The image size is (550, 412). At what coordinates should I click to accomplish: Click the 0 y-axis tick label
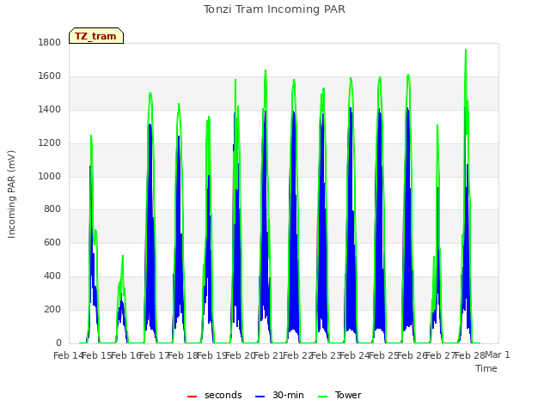[58, 342]
